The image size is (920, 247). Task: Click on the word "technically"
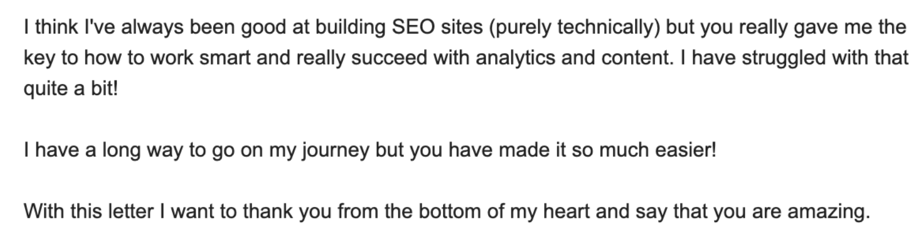coord(610,27)
